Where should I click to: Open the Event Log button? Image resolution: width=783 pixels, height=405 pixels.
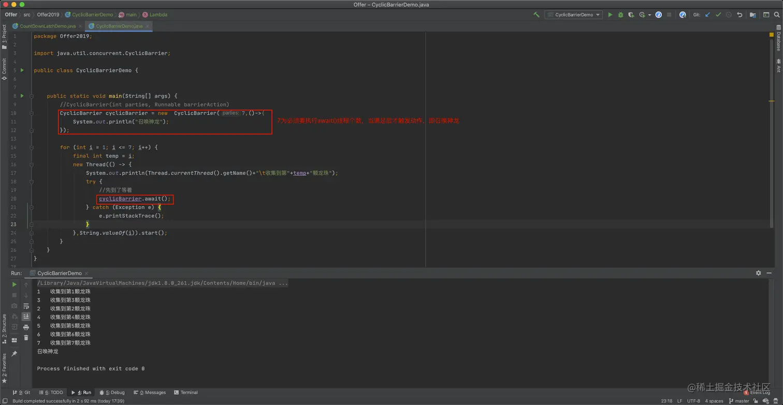click(757, 393)
